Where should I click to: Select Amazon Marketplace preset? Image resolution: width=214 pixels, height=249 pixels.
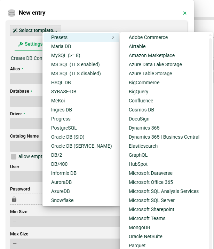click(165, 55)
